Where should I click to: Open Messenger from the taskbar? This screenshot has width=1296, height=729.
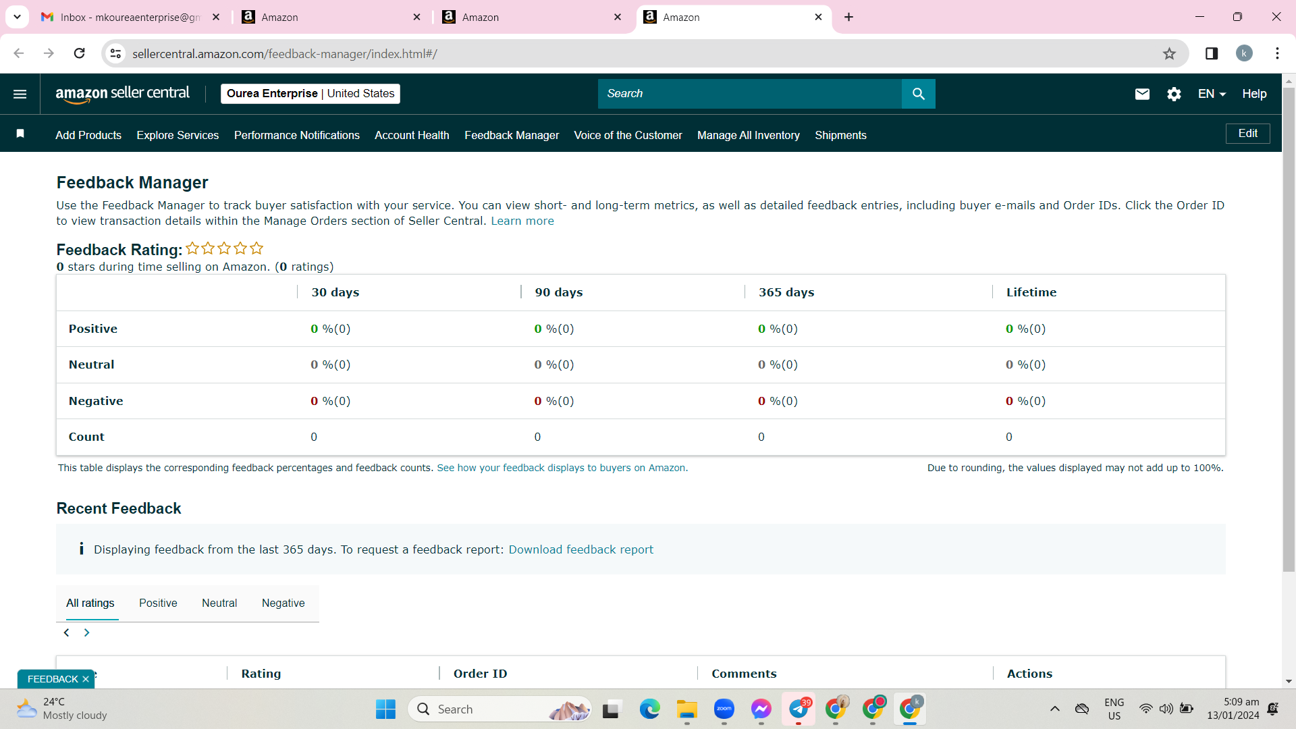tap(761, 709)
